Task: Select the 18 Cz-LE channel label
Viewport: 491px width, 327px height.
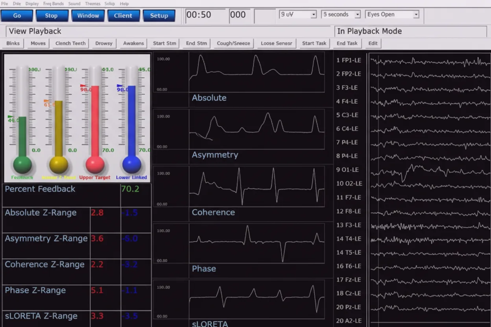Action: (x=349, y=293)
